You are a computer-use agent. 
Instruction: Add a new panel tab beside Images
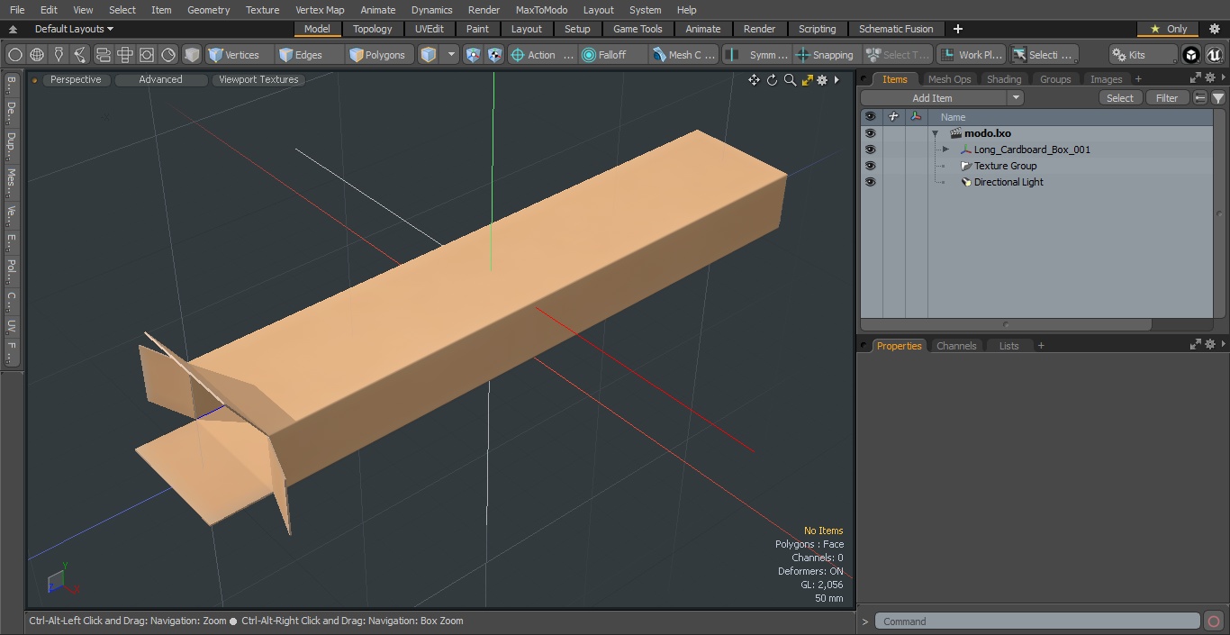click(x=1138, y=79)
